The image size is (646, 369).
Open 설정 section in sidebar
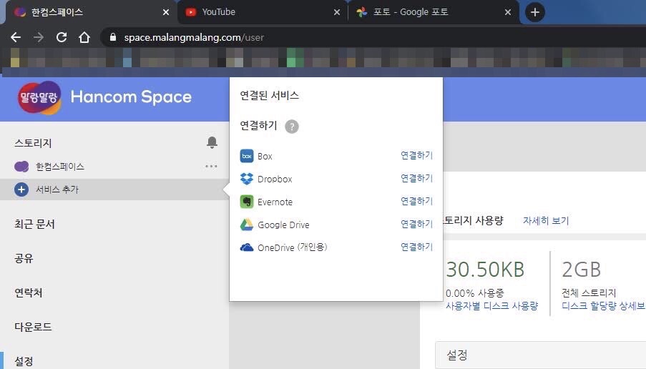pyautogui.click(x=24, y=361)
